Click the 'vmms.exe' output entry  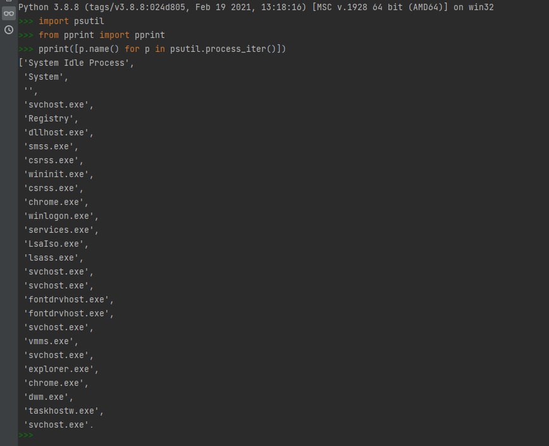(51, 341)
